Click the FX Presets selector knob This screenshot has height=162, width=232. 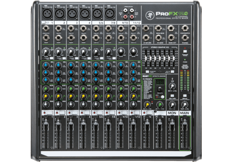coord(159,89)
